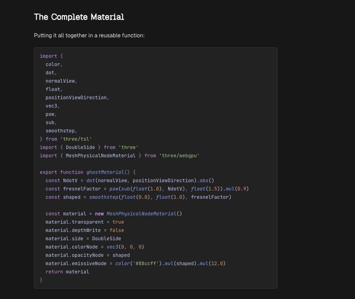Click 'Putting it all together' paragraph
355x299 pixels.
pos(89,36)
